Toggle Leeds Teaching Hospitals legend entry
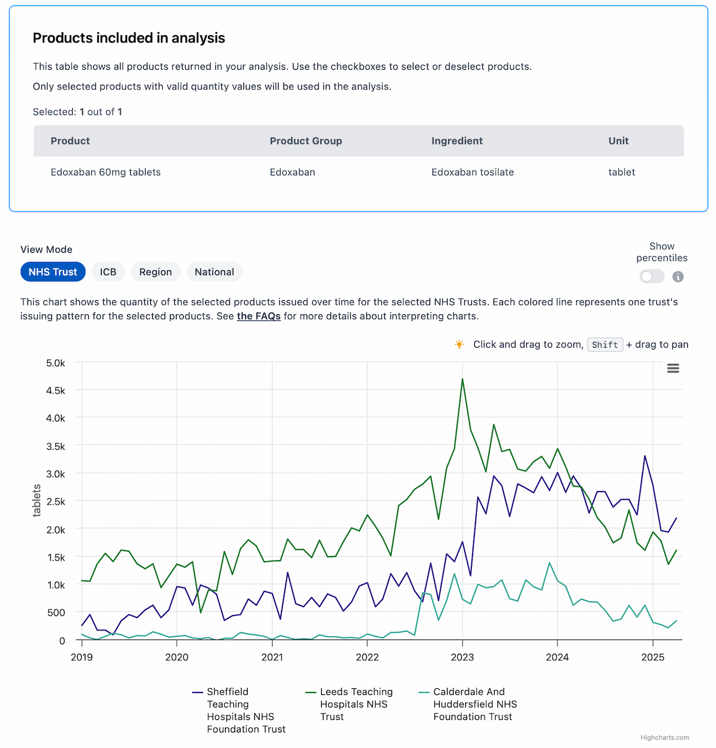Image resolution: width=716 pixels, height=748 pixels. point(356,704)
